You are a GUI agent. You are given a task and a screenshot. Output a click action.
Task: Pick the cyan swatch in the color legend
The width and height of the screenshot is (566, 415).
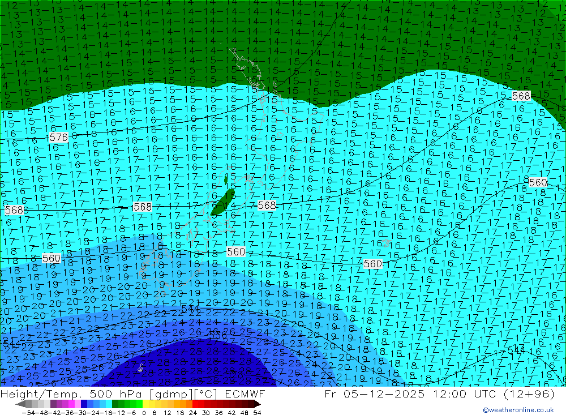108,404
